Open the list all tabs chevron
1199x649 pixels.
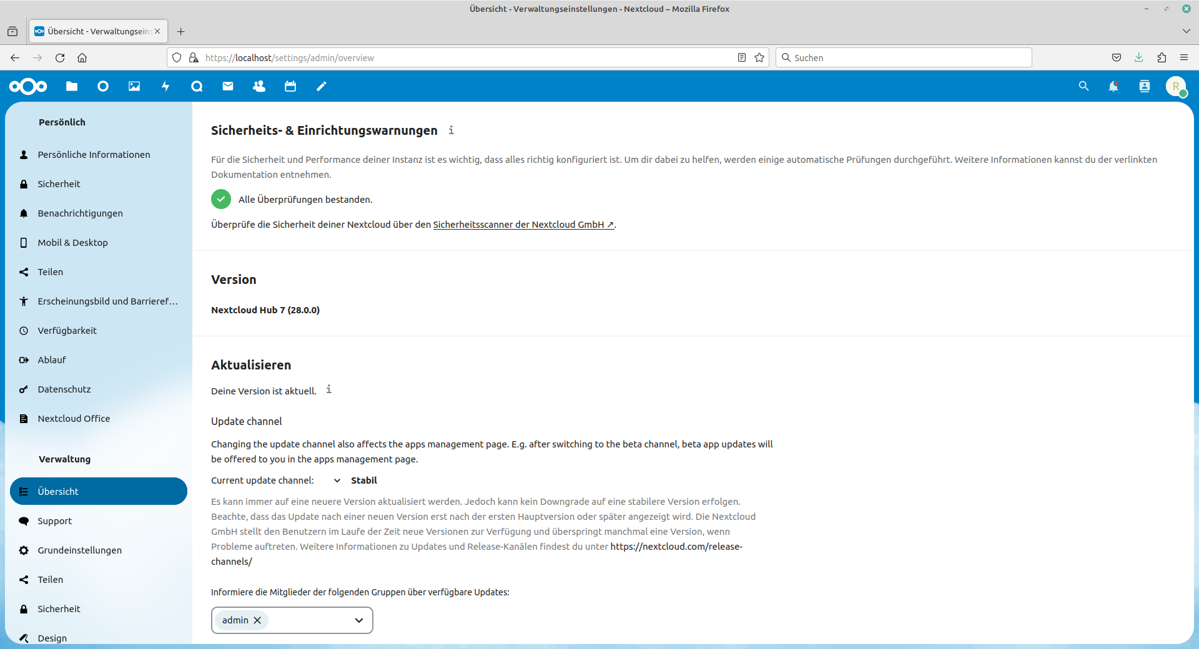tap(1186, 31)
